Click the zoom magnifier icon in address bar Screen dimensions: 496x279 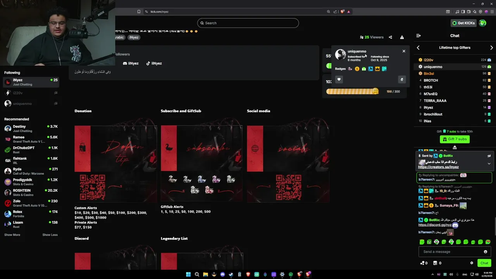coord(329,12)
